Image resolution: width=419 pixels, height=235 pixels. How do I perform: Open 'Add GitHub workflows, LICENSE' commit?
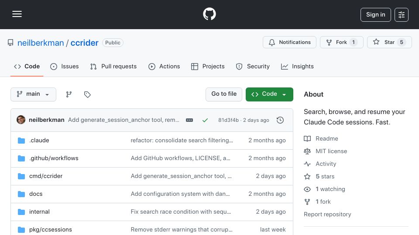tap(180, 158)
